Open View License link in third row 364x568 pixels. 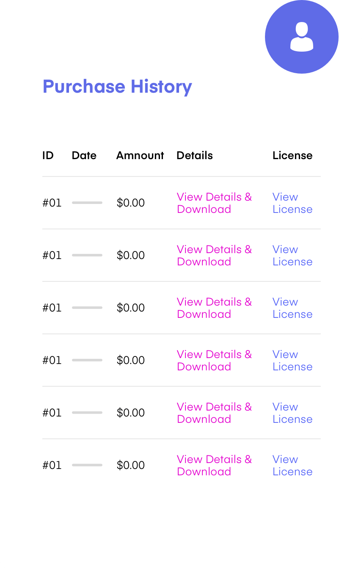[x=292, y=308]
